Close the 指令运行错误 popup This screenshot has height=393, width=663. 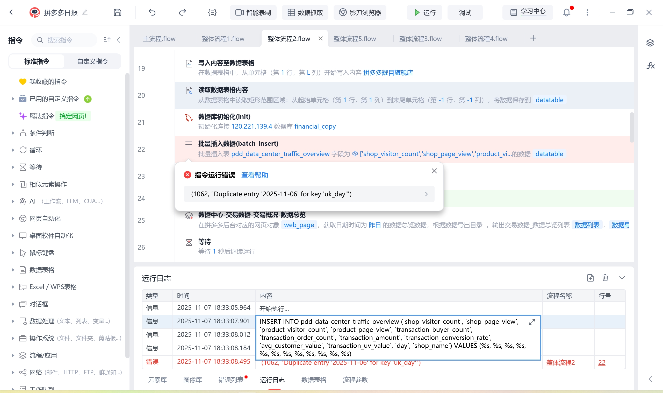tap(434, 171)
